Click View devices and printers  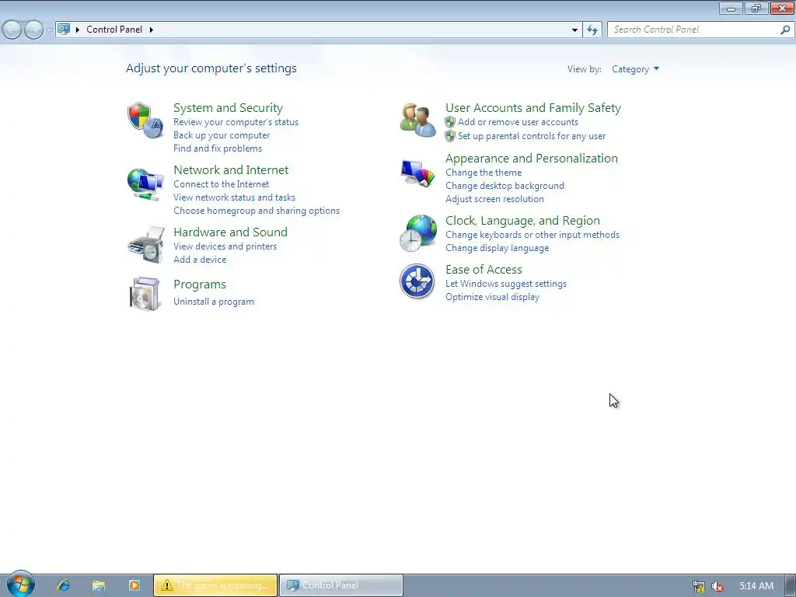point(225,246)
